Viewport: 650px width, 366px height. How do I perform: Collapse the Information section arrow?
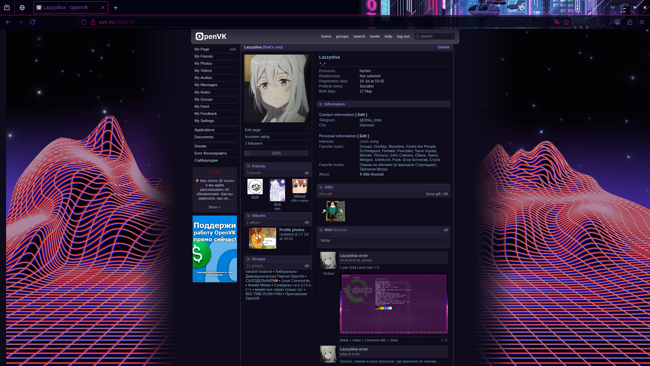click(x=321, y=104)
